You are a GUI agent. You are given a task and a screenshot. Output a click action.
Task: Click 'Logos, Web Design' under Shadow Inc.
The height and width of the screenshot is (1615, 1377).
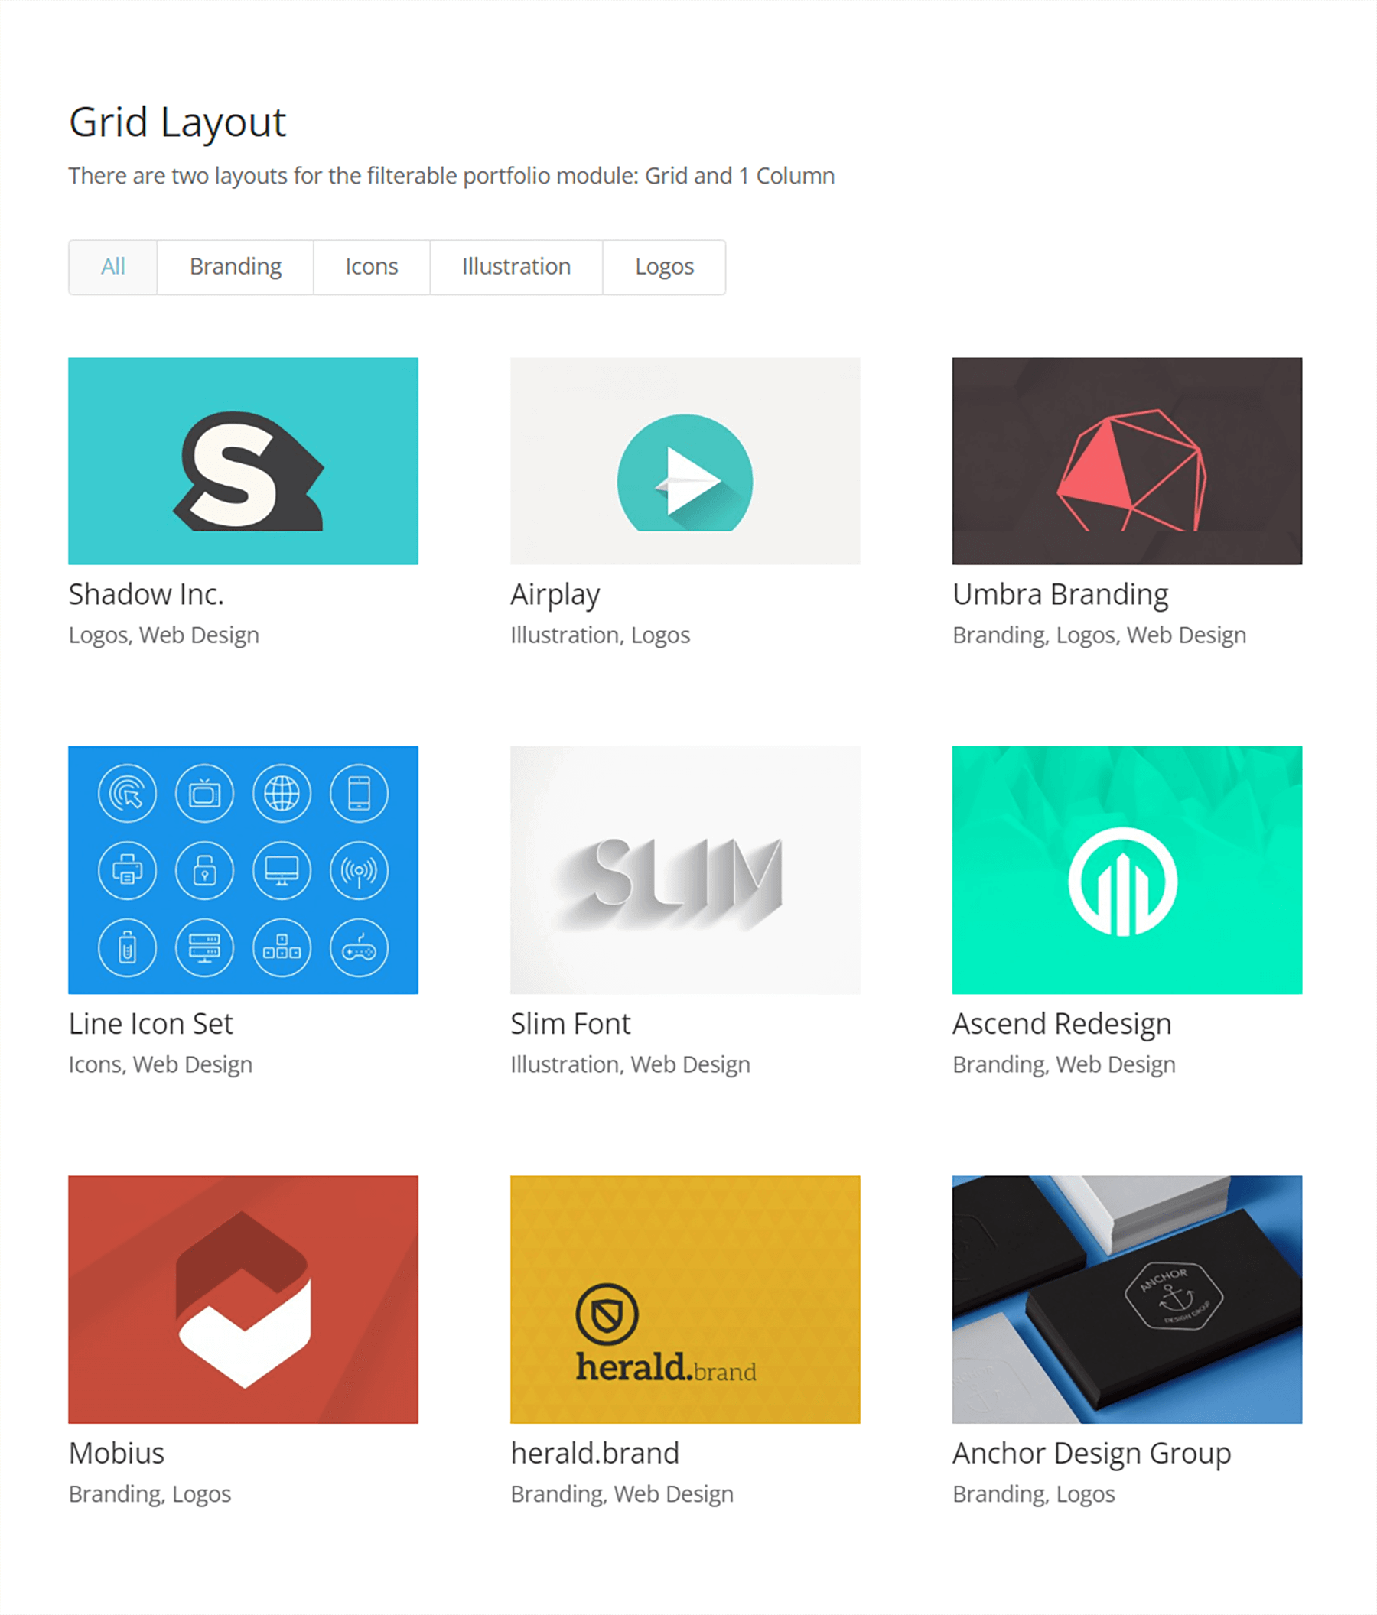click(x=164, y=636)
